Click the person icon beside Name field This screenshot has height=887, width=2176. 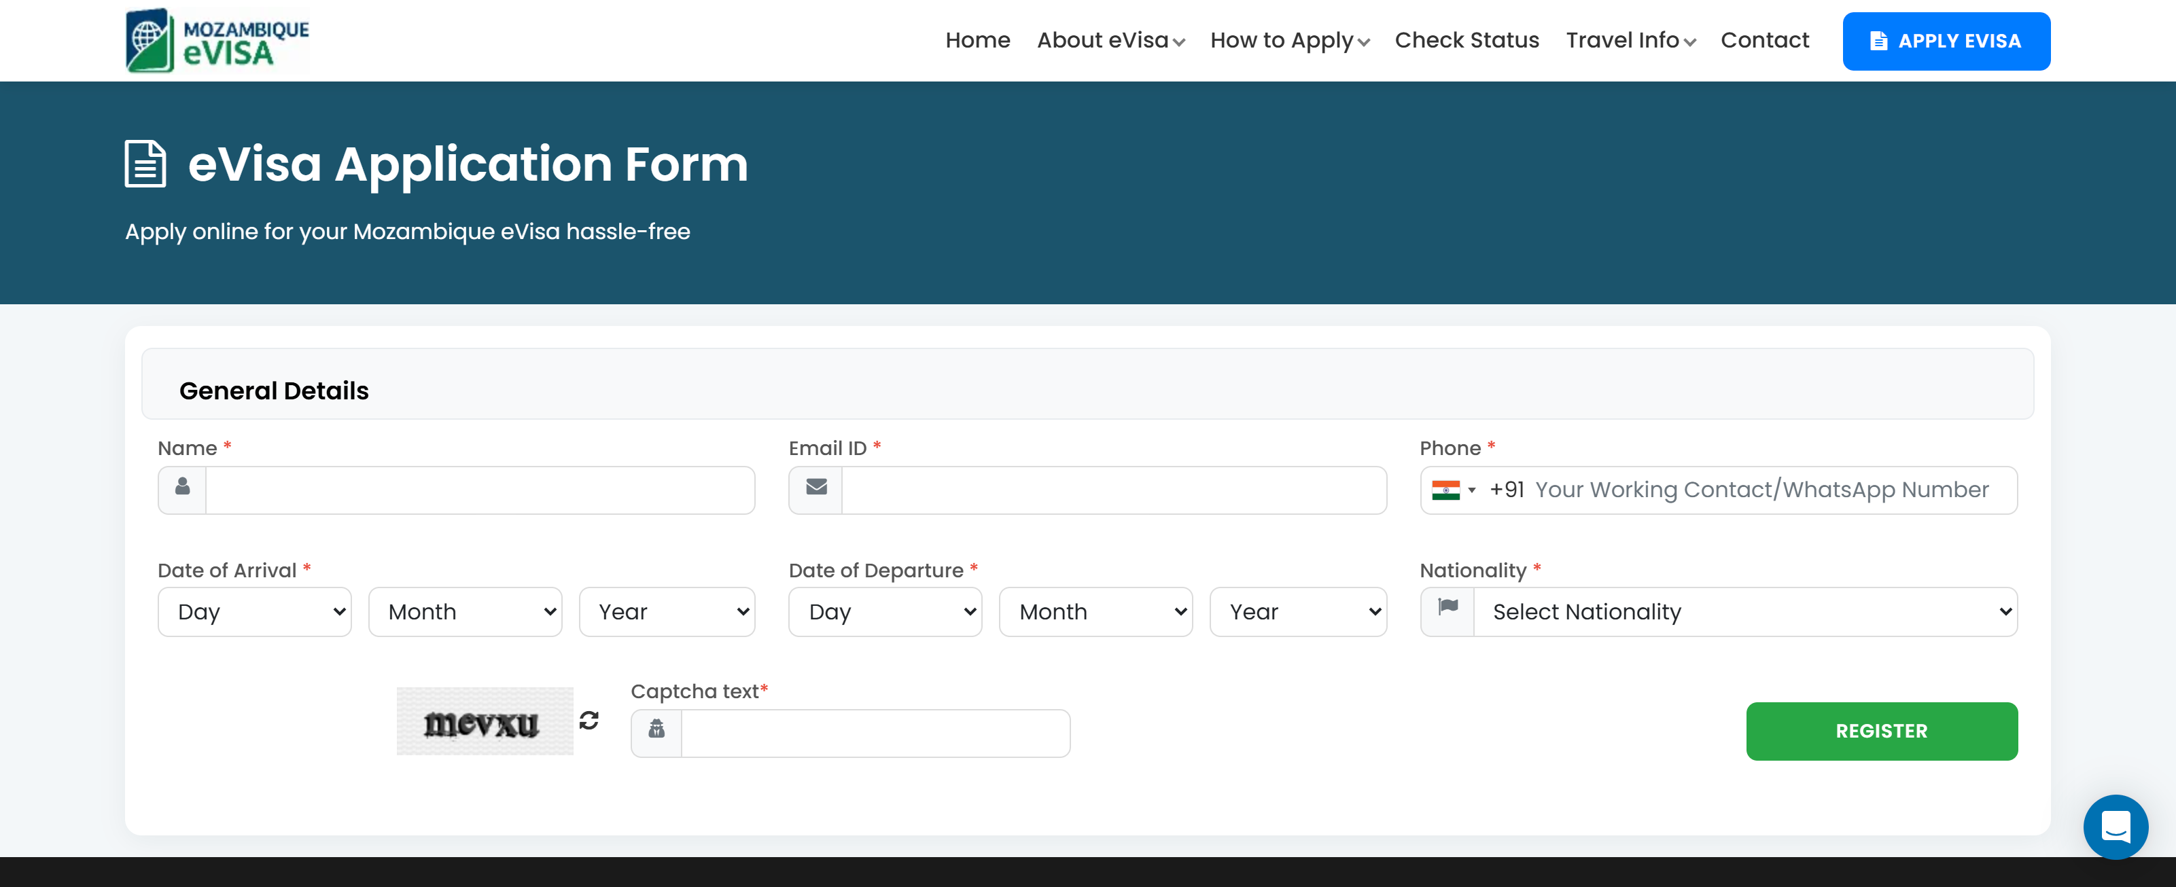click(x=182, y=488)
